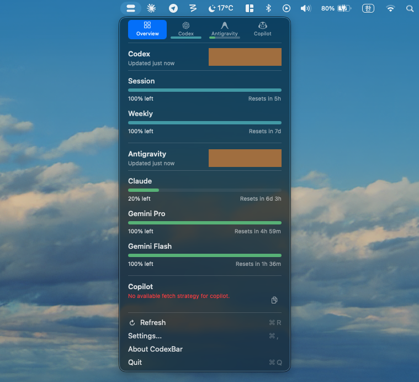Viewport: 419px width, 382px height.
Task: Click the CodexBar menu bar icon
Action: coord(131,8)
